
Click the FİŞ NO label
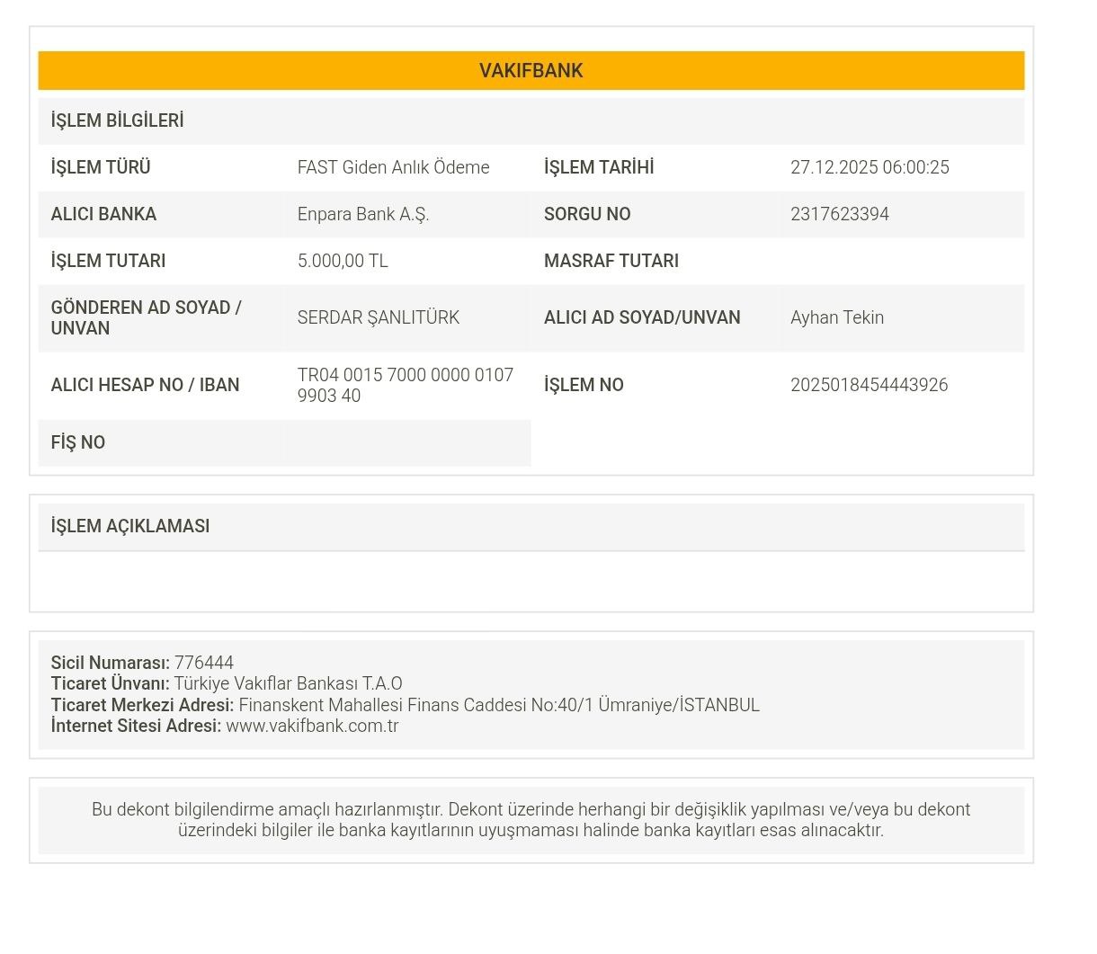(78, 442)
